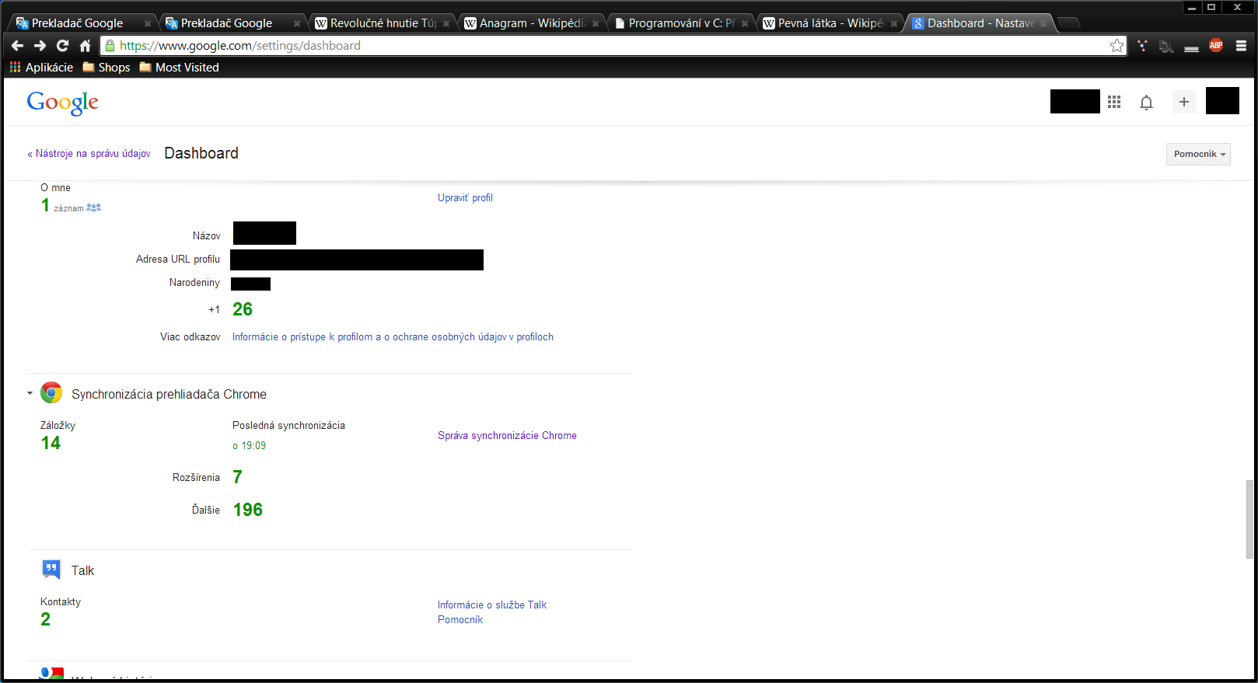Bookmark this page with the star icon
This screenshot has height=683, width=1258.
[1117, 46]
